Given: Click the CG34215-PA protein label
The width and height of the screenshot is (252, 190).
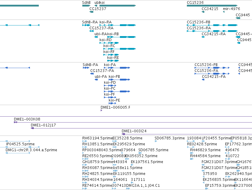Looking at the screenshot, I should point(214,77).
